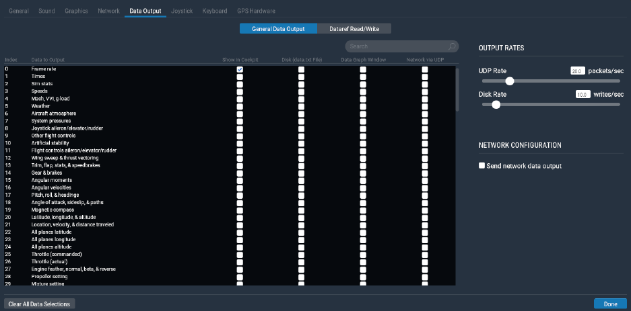This screenshot has height=311, width=631.
Task: Toggle Send network data output checkbox
Action: tap(481, 165)
